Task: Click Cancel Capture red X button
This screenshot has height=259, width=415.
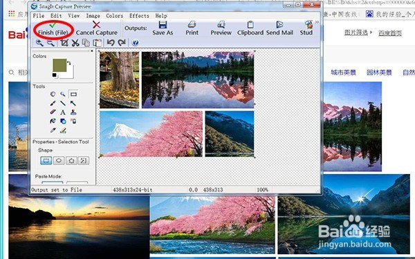Action: pos(97,29)
